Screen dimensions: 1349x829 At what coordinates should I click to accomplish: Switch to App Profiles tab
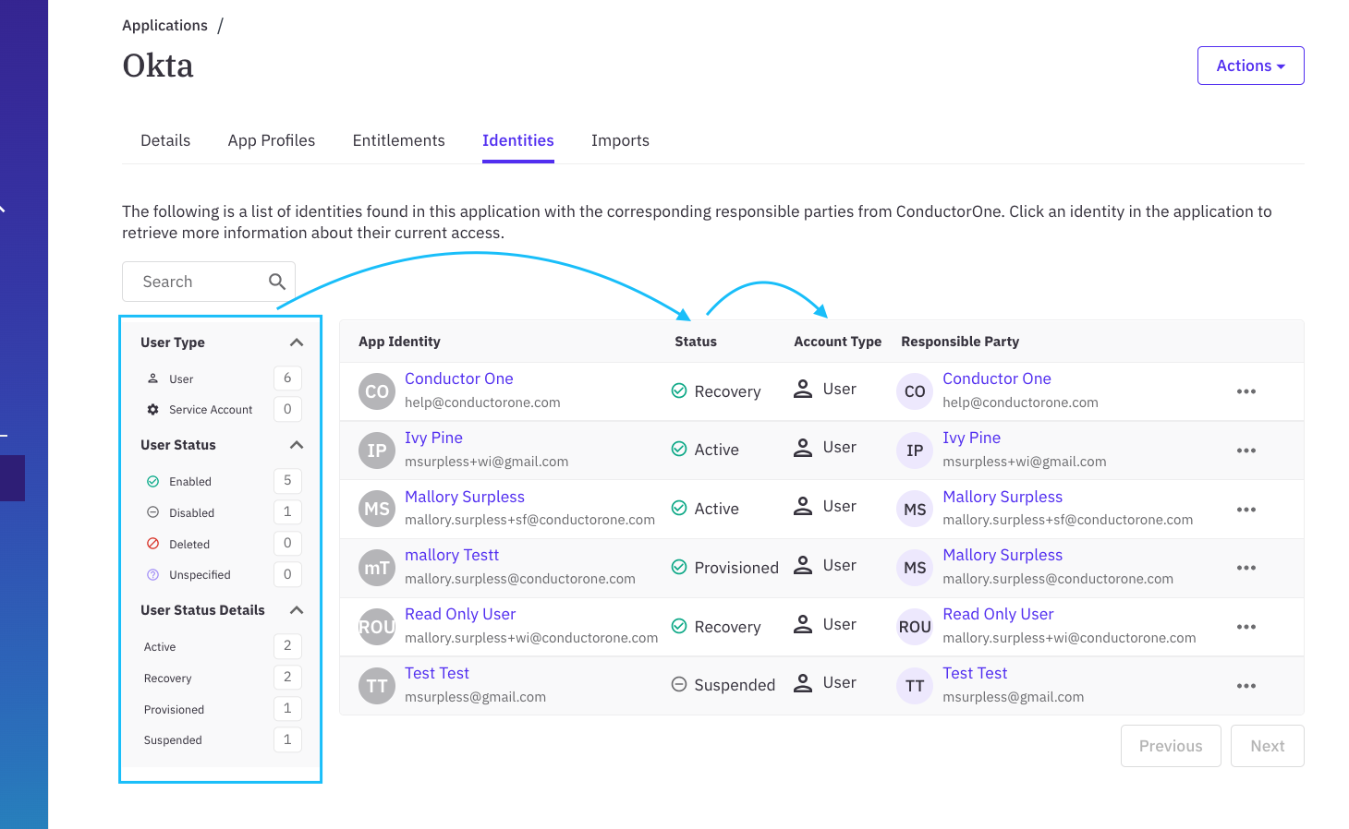click(x=272, y=140)
